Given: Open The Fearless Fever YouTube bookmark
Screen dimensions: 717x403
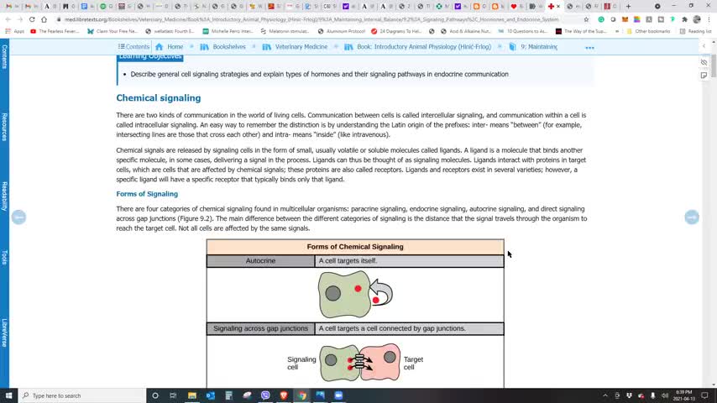Looking at the screenshot, I should 55,31.
